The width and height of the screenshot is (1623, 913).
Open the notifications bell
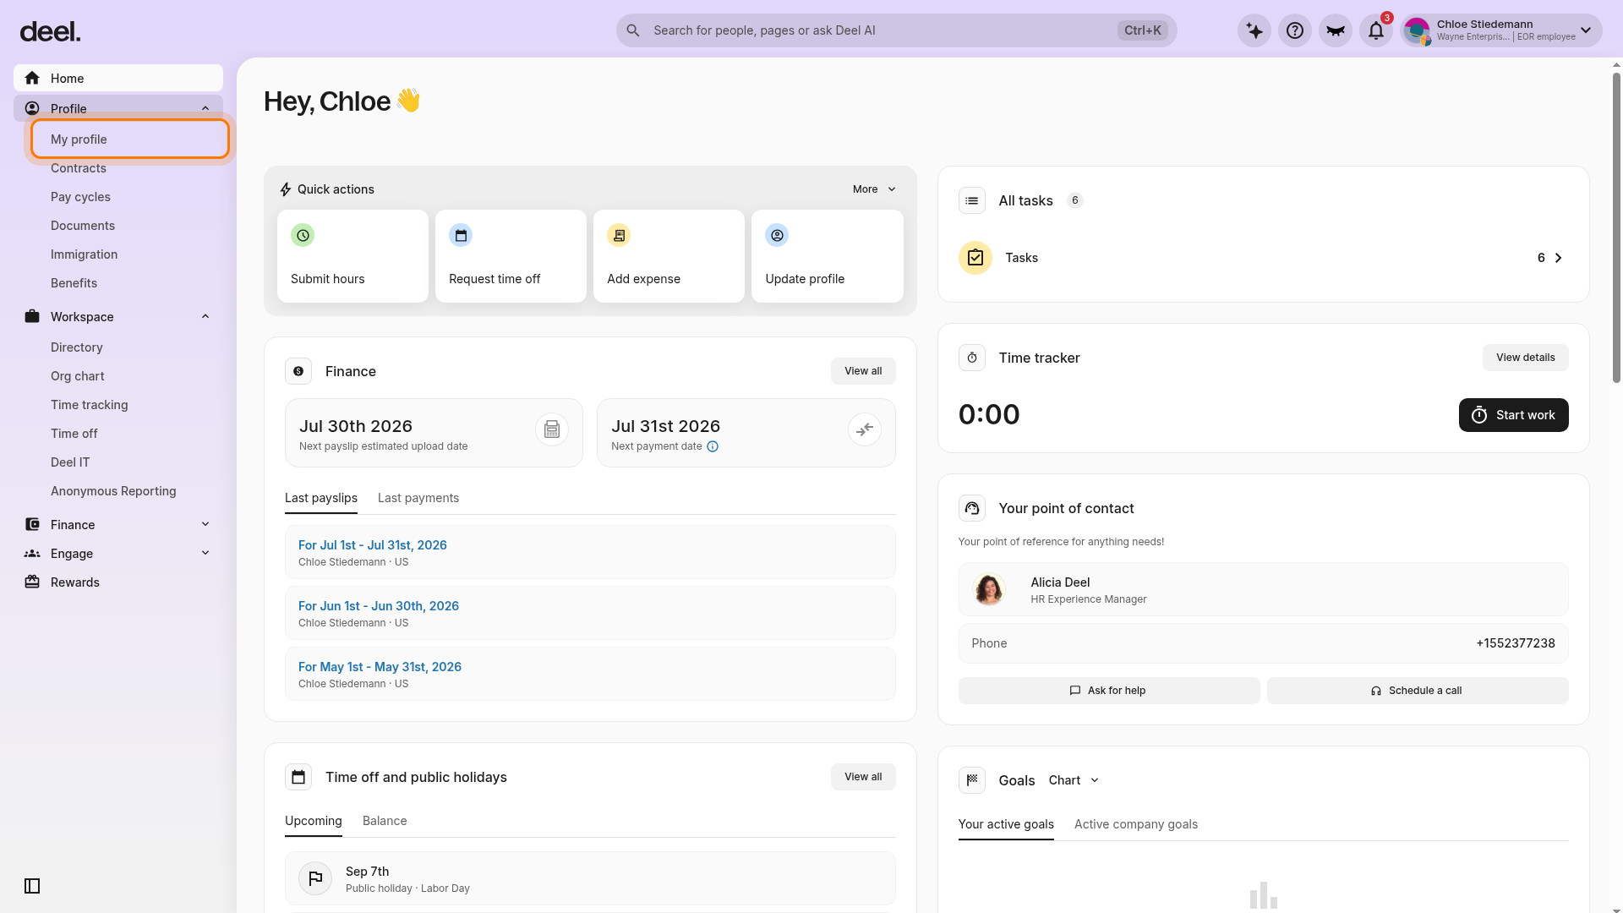pyautogui.click(x=1376, y=30)
